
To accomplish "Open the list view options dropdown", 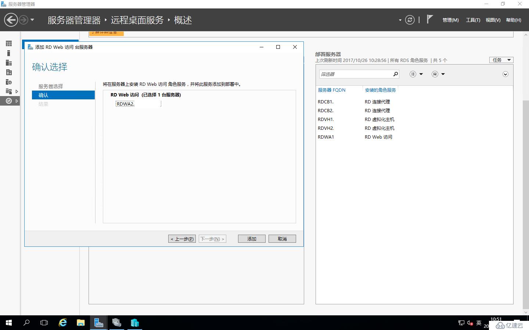I will 416,74.
